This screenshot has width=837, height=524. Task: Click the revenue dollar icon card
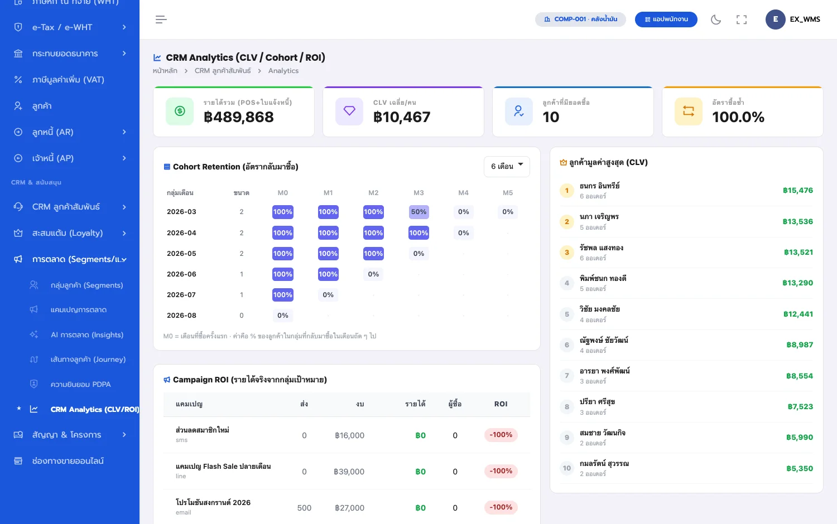coord(180,111)
